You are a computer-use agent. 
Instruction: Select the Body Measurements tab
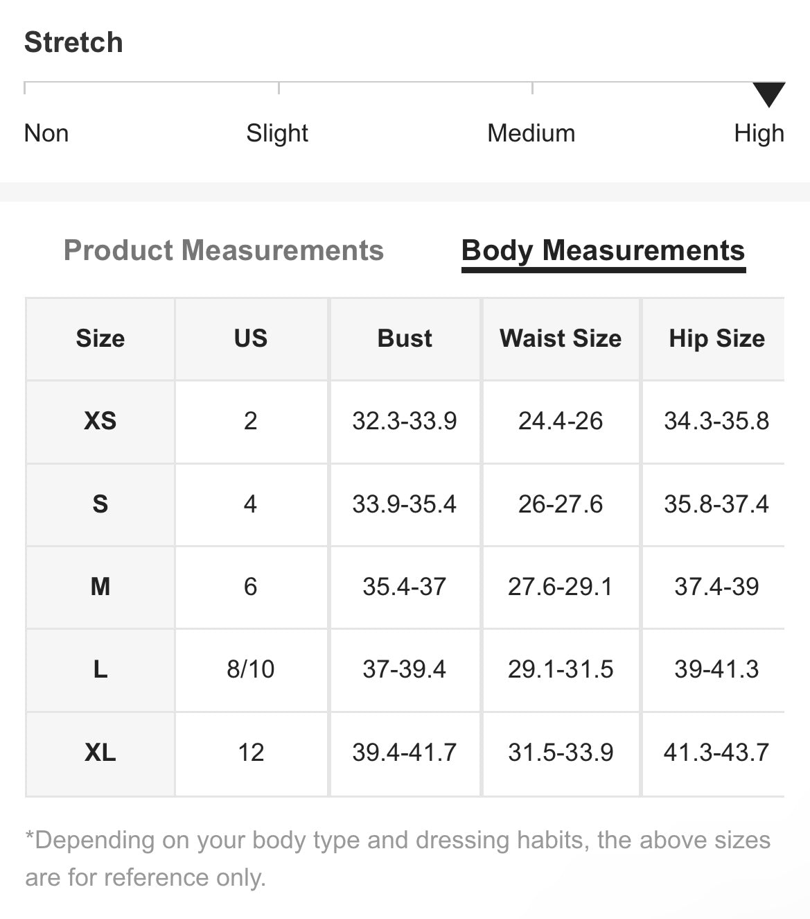tap(603, 250)
